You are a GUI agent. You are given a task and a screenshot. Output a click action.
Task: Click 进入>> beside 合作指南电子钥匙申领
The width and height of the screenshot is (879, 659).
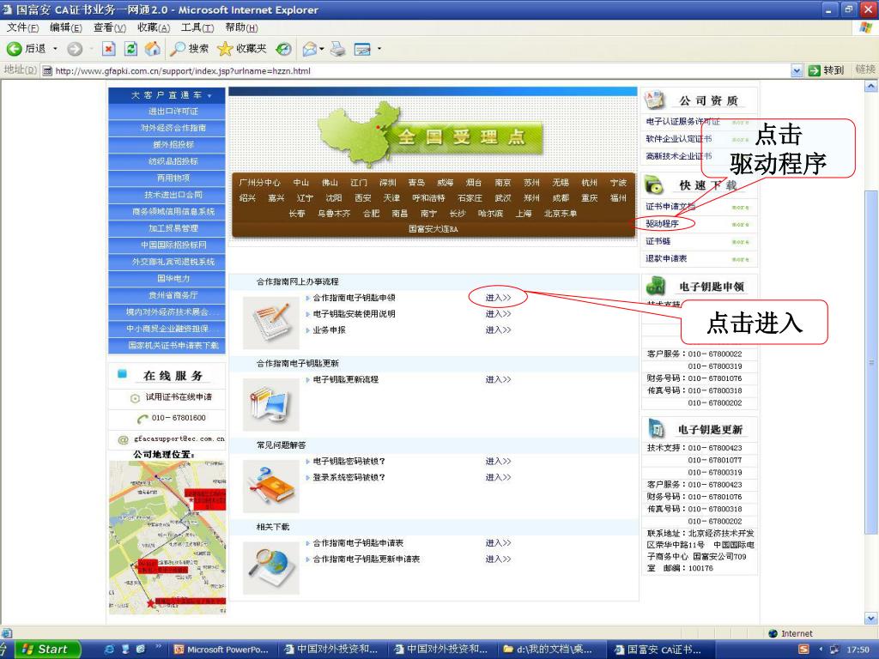(x=498, y=298)
